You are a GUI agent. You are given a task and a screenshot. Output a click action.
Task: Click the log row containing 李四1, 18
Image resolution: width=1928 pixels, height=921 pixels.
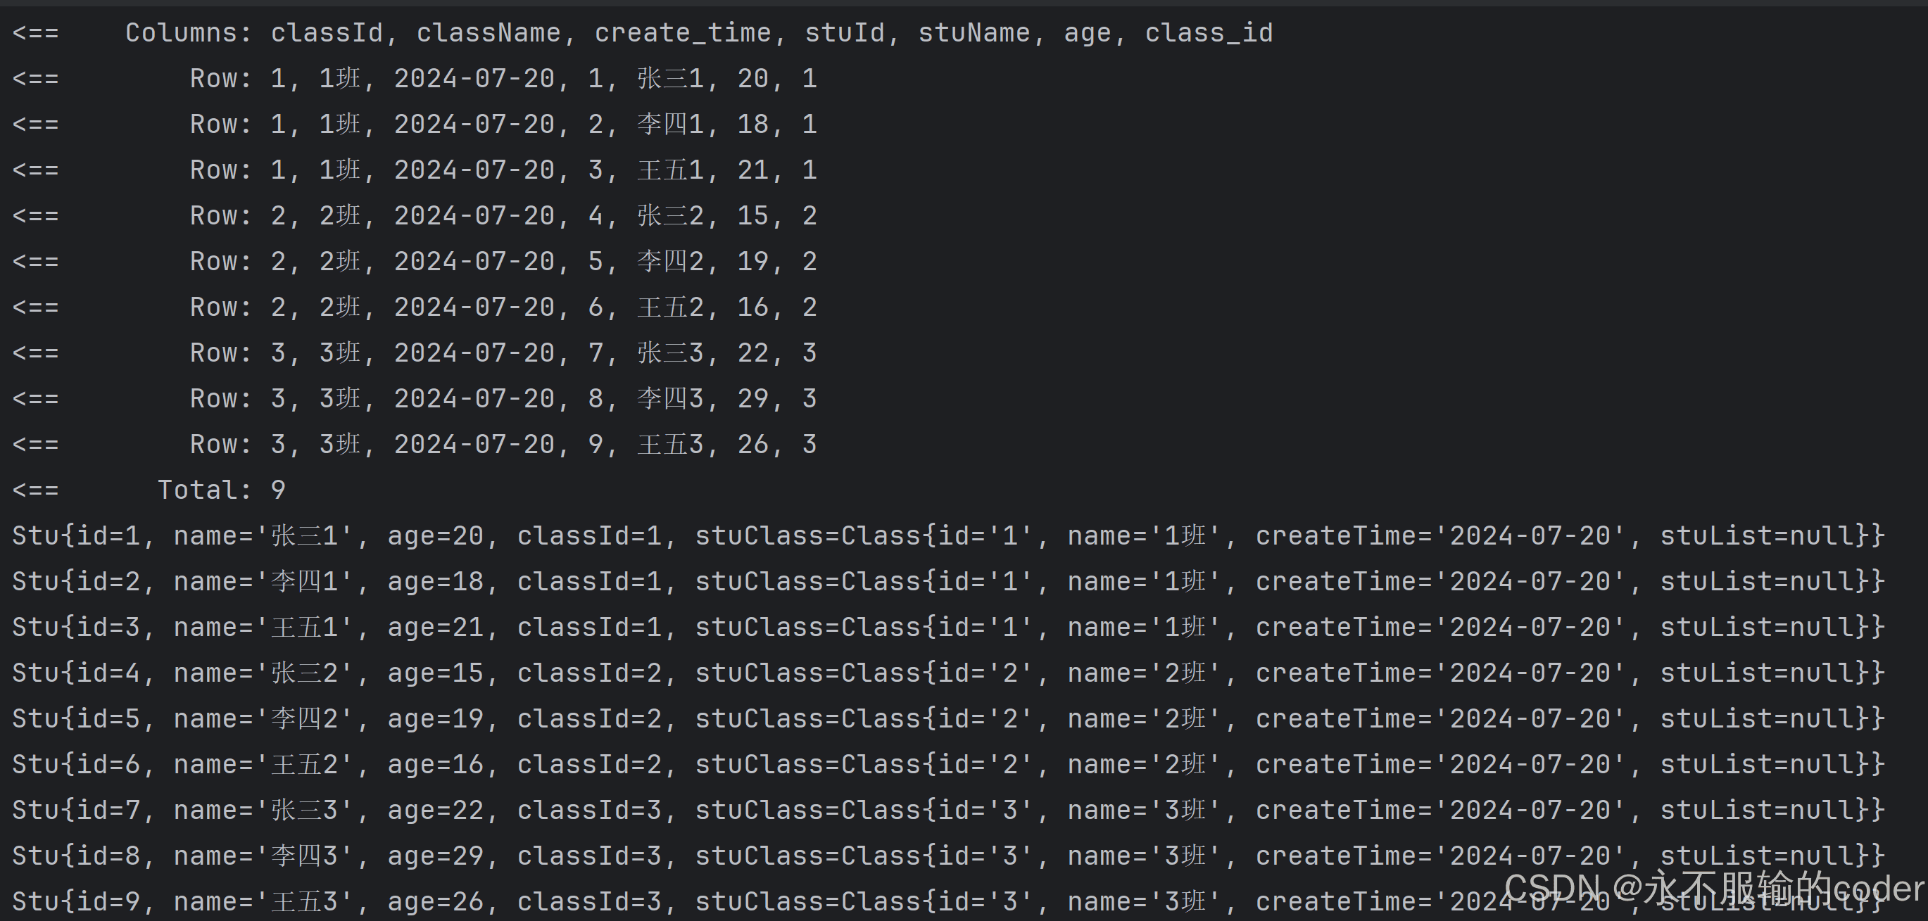point(415,125)
